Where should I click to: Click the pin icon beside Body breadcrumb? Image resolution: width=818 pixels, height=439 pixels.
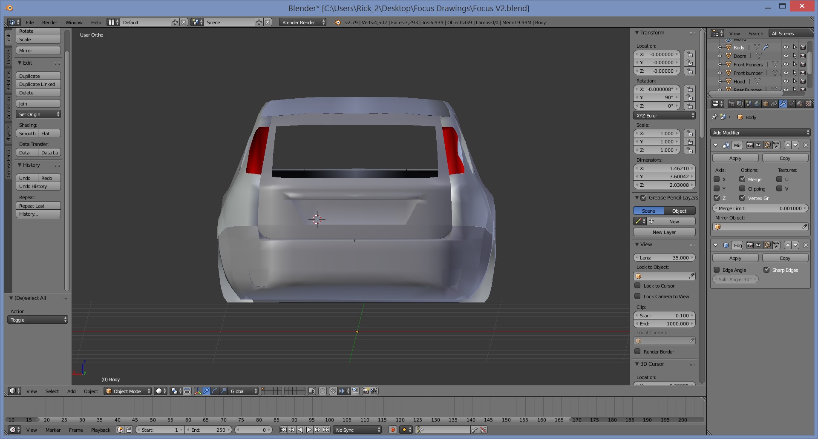(x=714, y=117)
